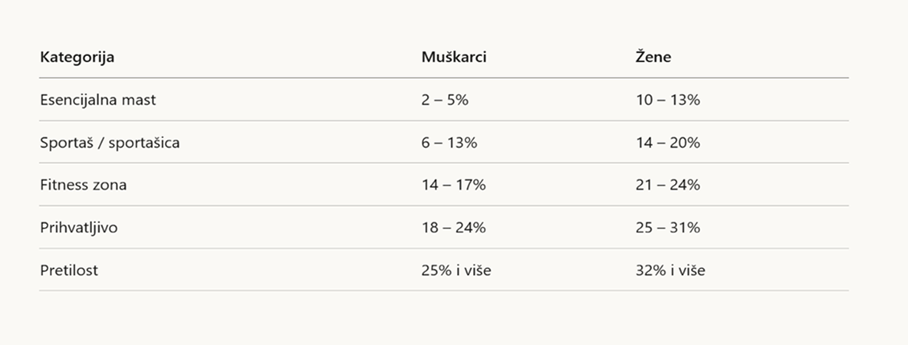Select the Pretilost row label
The width and height of the screenshot is (908, 345).
(x=69, y=271)
